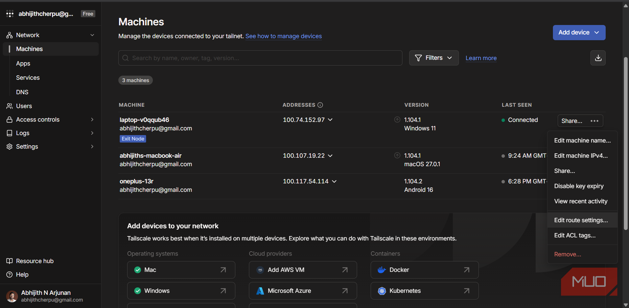Expand addresses for 100.117.54.114
629x308 pixels.
[334, 181]
